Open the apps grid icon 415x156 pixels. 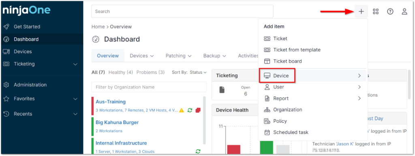click(x=376, y=11)
